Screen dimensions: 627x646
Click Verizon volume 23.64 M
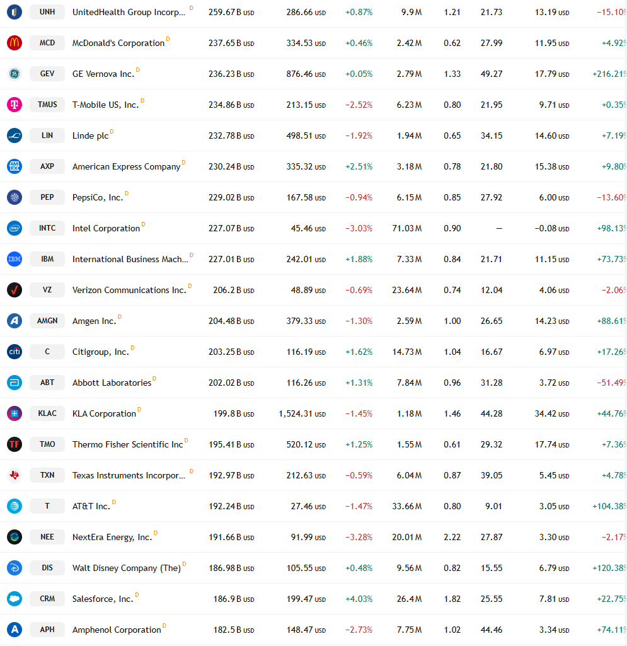coord(407,291)
